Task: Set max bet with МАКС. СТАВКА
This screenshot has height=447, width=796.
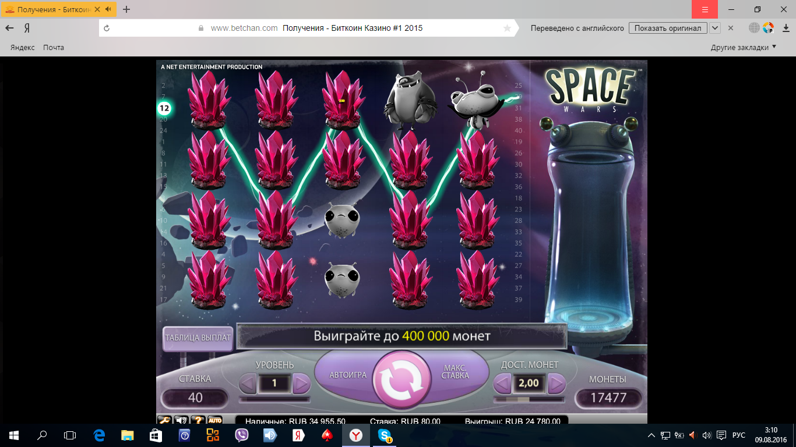Action: 455,372
